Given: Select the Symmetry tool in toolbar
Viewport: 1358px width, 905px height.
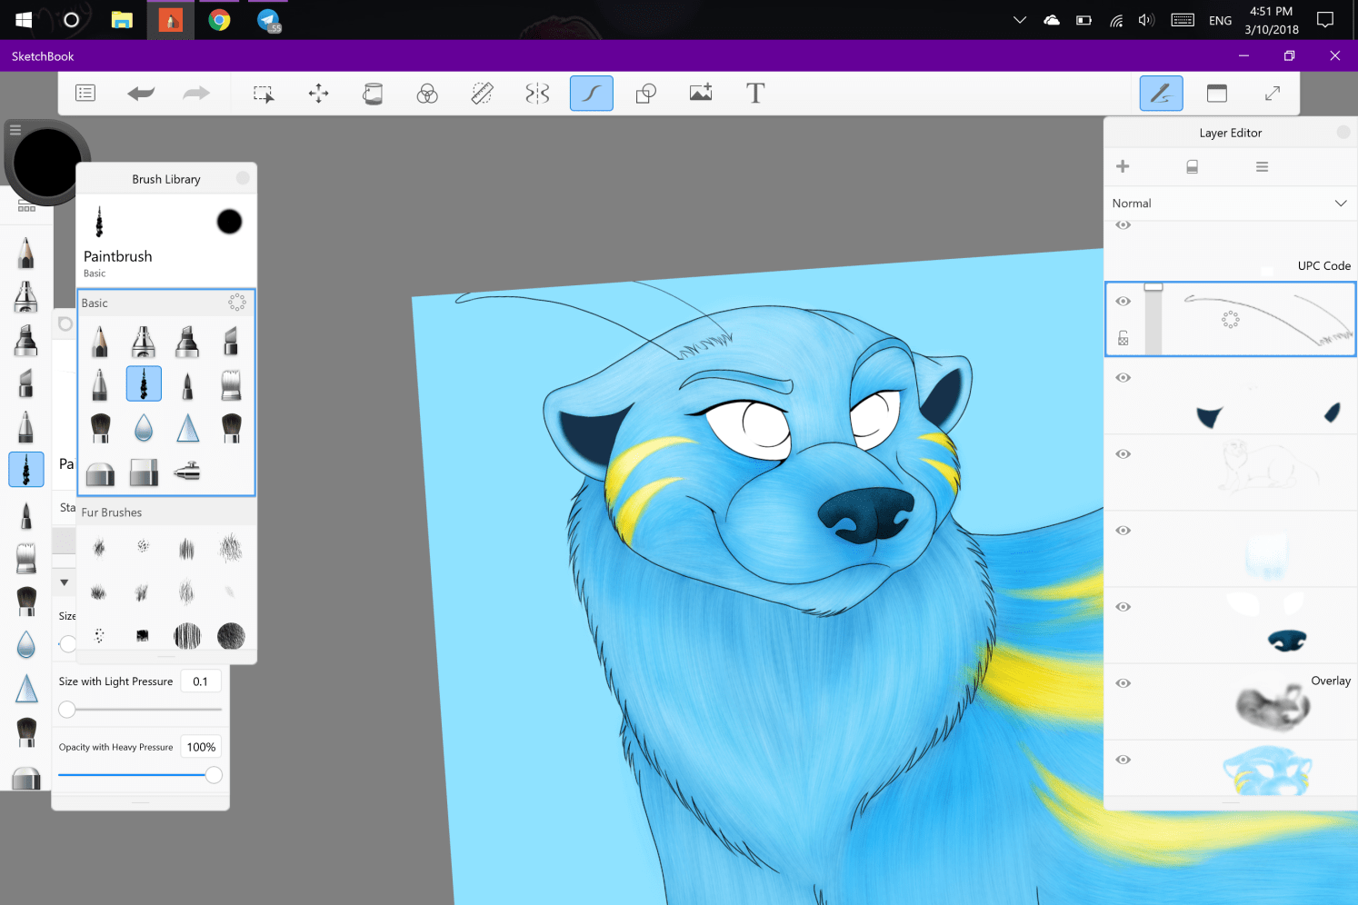Looking at the screenshot, I should 537,93.
